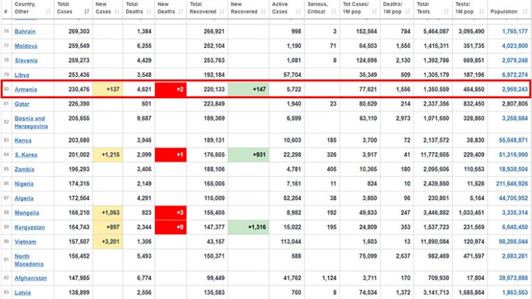Sort by Population column icon
This screenshot has width=532, height=299.
pos(525,12)
